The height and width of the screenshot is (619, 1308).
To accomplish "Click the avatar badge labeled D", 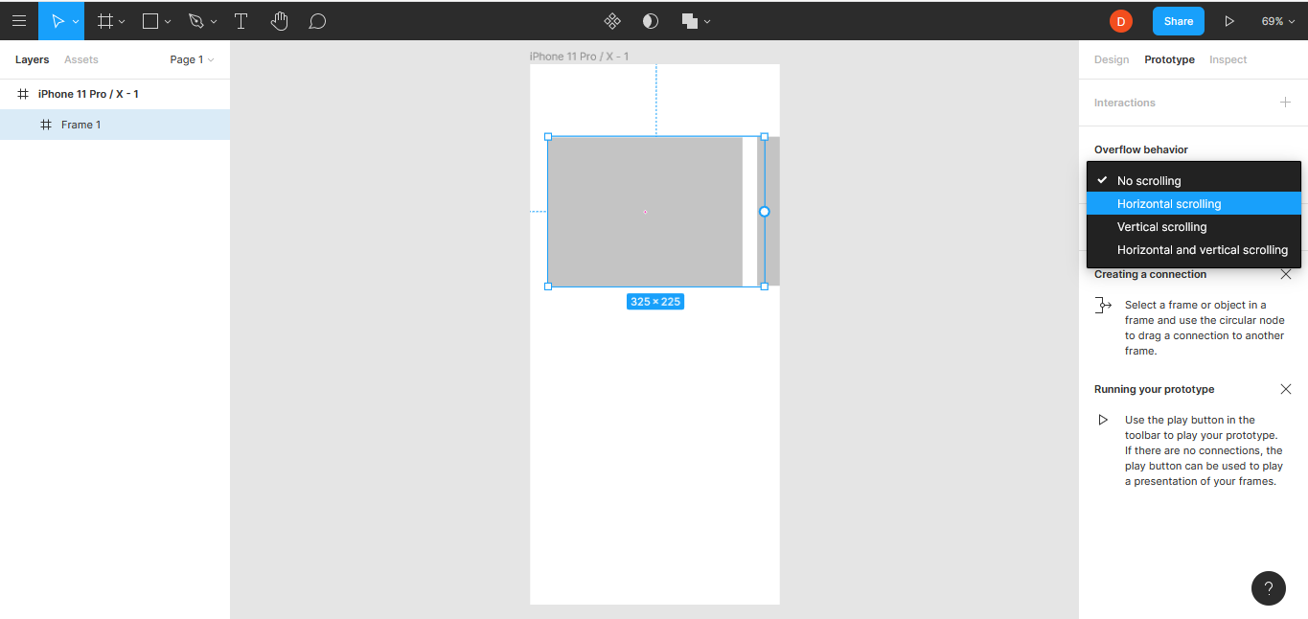I will coord(1120,20).
